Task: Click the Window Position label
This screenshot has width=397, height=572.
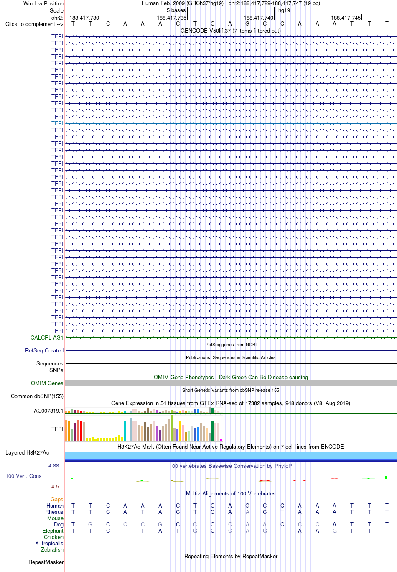Action: (43, 3)
